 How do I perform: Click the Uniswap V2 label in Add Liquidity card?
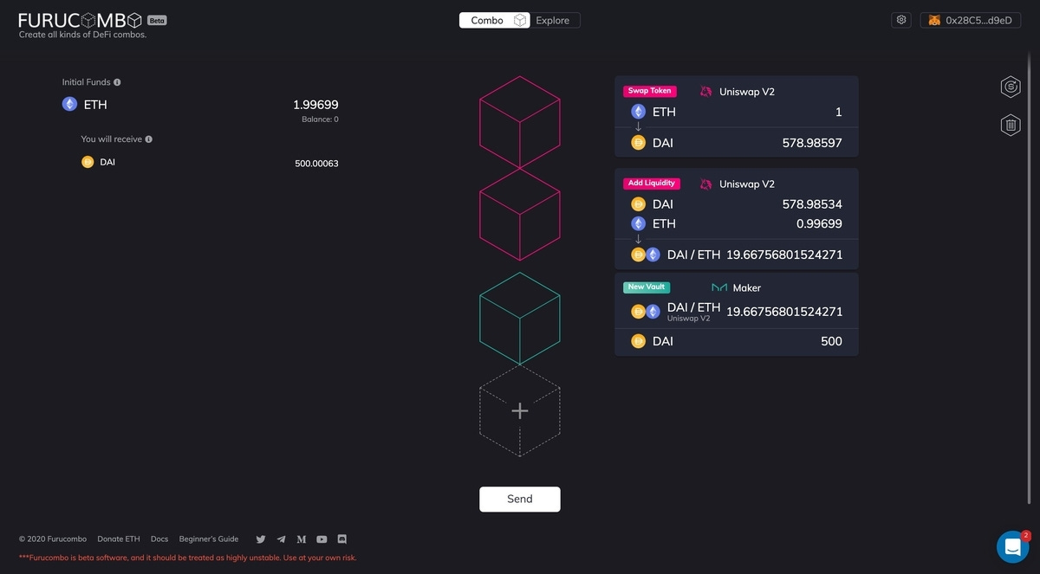747,184
